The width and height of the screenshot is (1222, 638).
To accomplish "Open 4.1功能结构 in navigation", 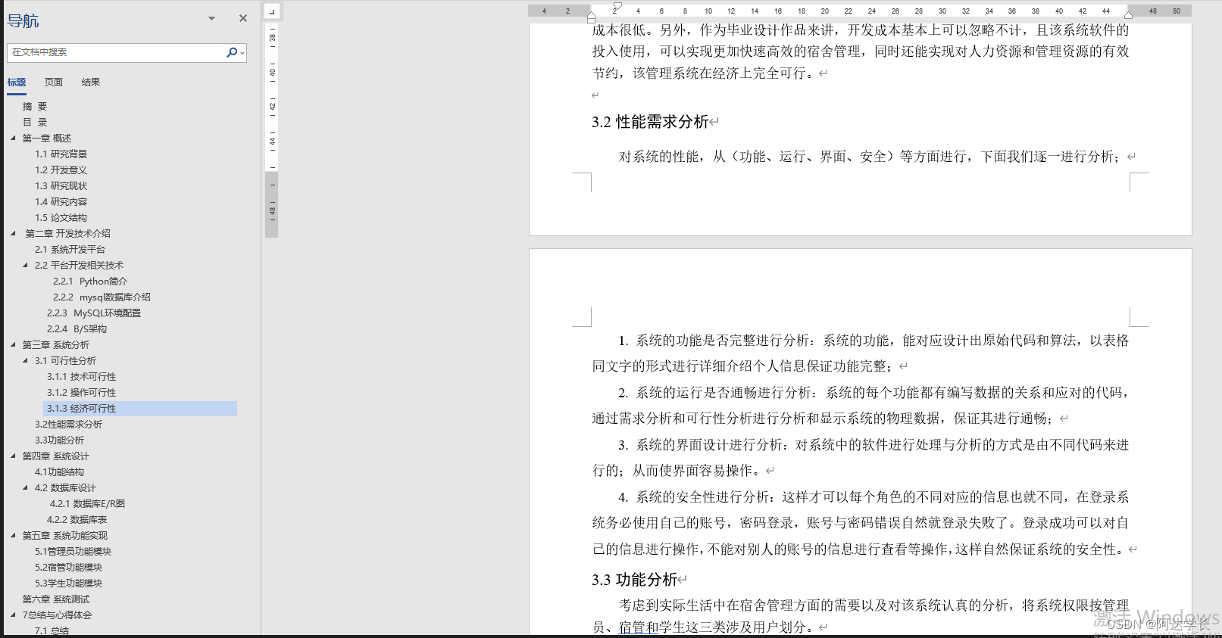I will (x=59, y=471).
